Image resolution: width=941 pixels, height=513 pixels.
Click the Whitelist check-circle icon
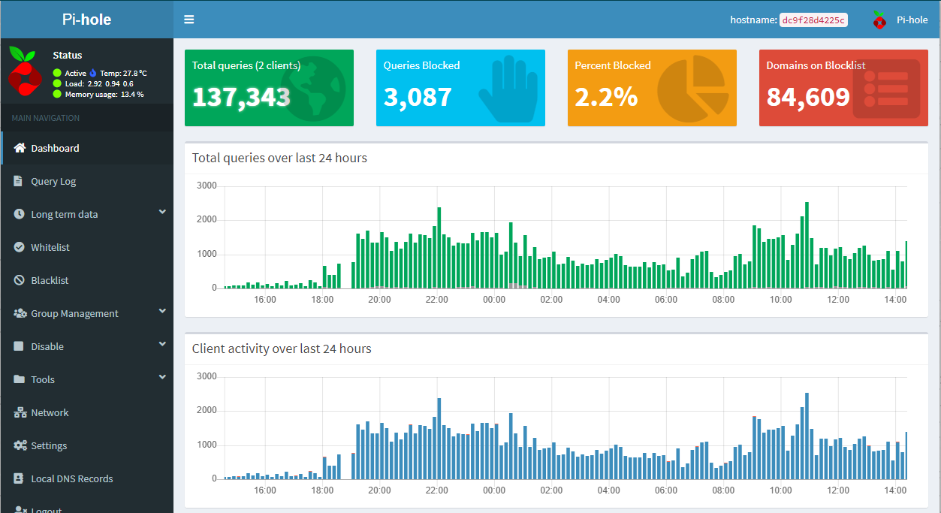19,247
